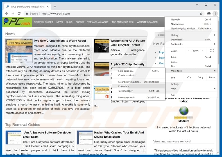Choose Exit in Chrome menu

(x=191, y=95)
